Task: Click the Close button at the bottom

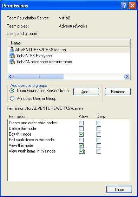Action: click(x=119, y=190)
